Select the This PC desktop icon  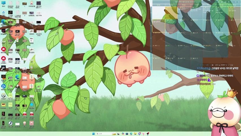click(3, 4)
